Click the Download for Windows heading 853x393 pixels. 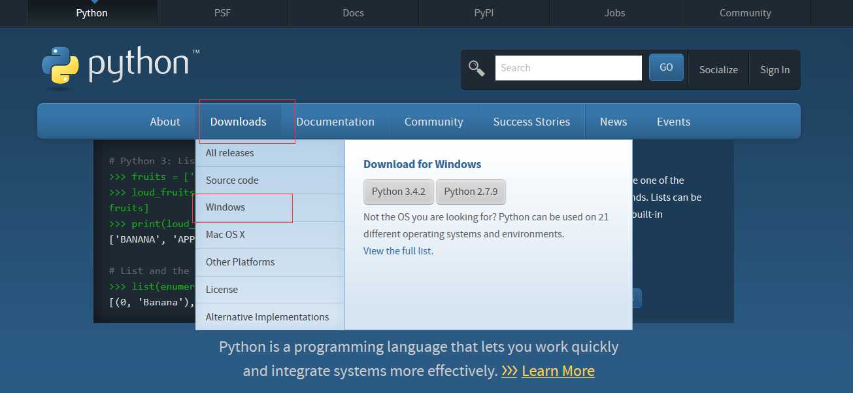coord(422,164)
